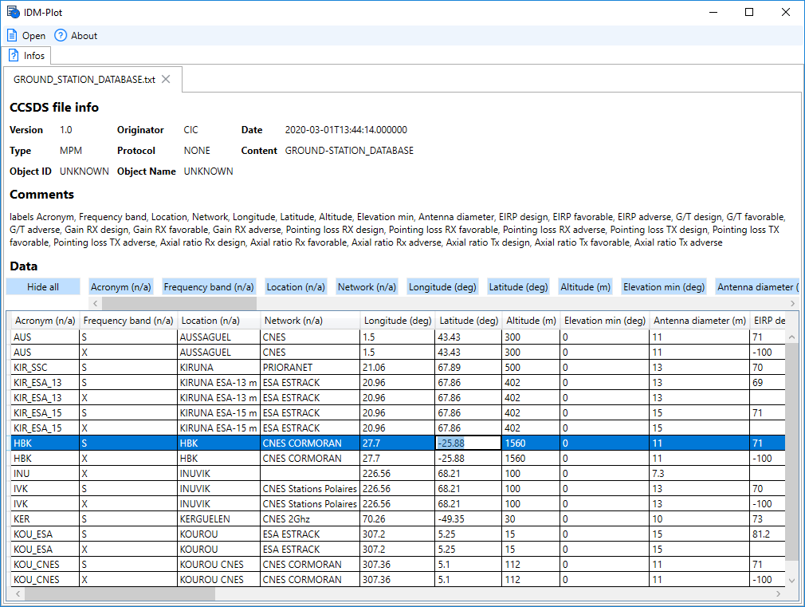Click the IDM-Plot icon in the title bar
The image size is (805, 607).
tap(11, 12)
